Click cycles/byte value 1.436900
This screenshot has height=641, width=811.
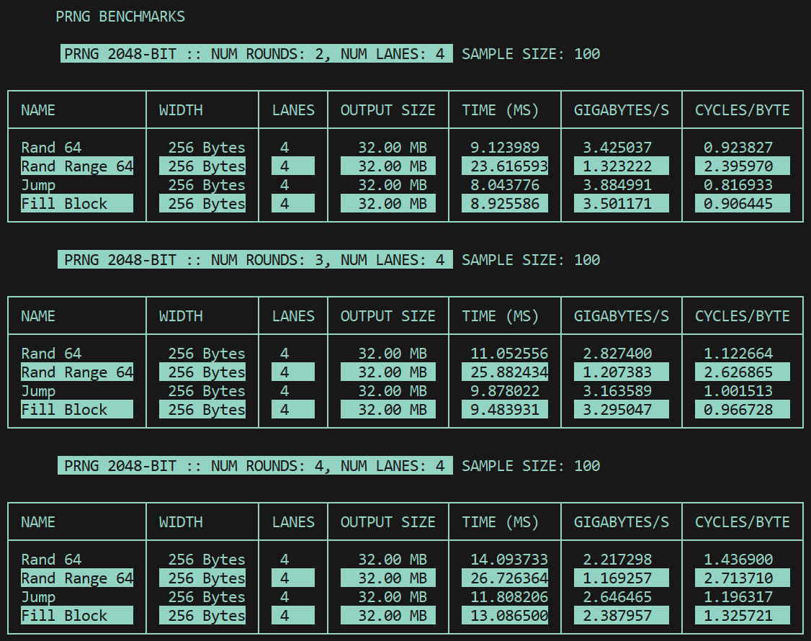point(738,560)
